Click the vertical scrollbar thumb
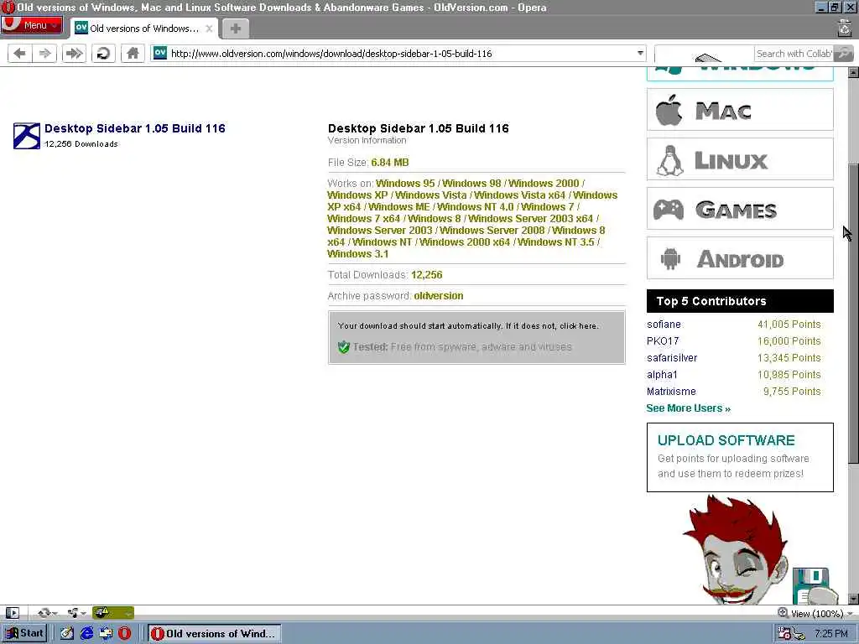The width and height of the screenshot is (859, 644). tap(853, 314)
